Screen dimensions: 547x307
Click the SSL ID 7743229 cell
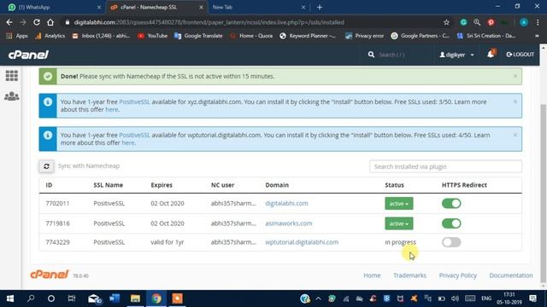[x=57, y=242]
